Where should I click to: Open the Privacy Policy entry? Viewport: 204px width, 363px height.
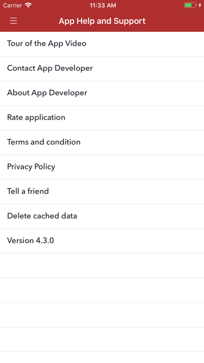click(x=102, y=167)
